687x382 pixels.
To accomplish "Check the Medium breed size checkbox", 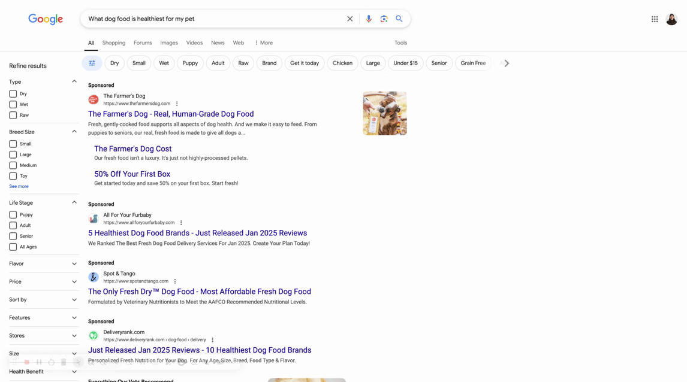I will click(13, 165).
